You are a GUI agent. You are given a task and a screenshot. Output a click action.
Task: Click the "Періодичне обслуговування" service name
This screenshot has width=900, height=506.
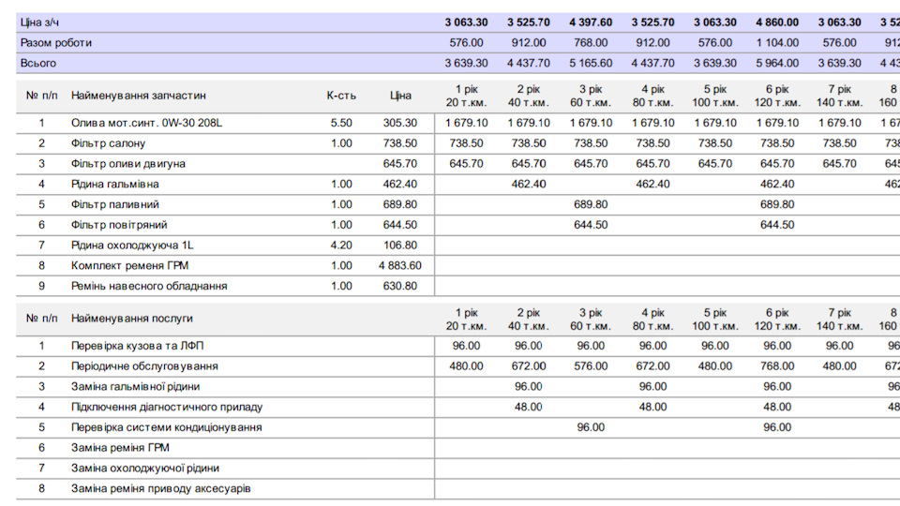tap(144, 366)
